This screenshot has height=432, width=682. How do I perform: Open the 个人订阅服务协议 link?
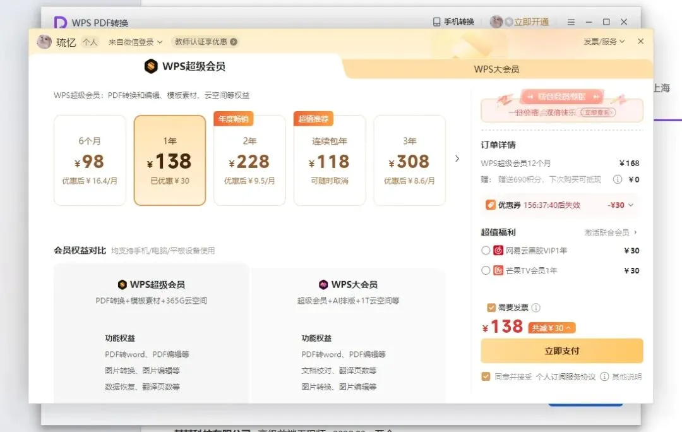click(x=565, y=376)
